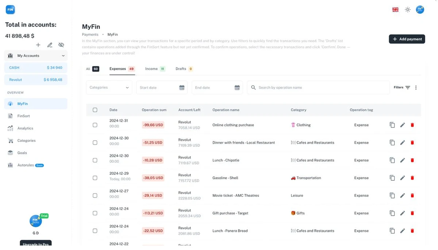Hide balances with the crossed-eye icon
The image size is (438, 250).
click(61, 45)
